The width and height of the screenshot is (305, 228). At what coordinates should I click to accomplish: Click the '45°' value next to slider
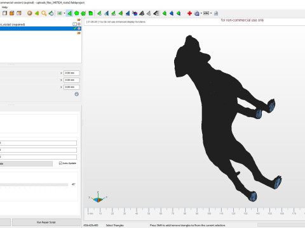coord(73,184)
